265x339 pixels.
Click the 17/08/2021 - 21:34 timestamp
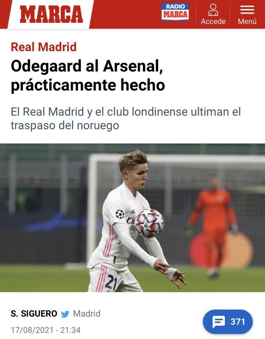tap(46, 330)
